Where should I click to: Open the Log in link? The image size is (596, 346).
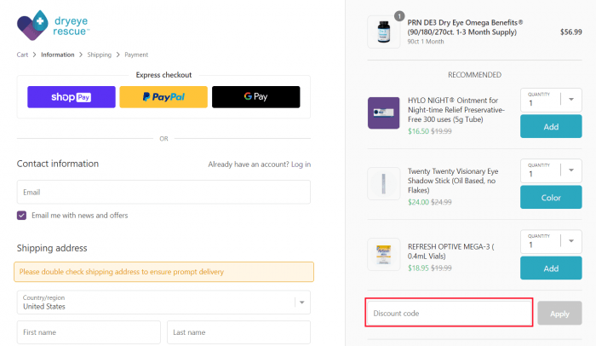click(301, 164)
